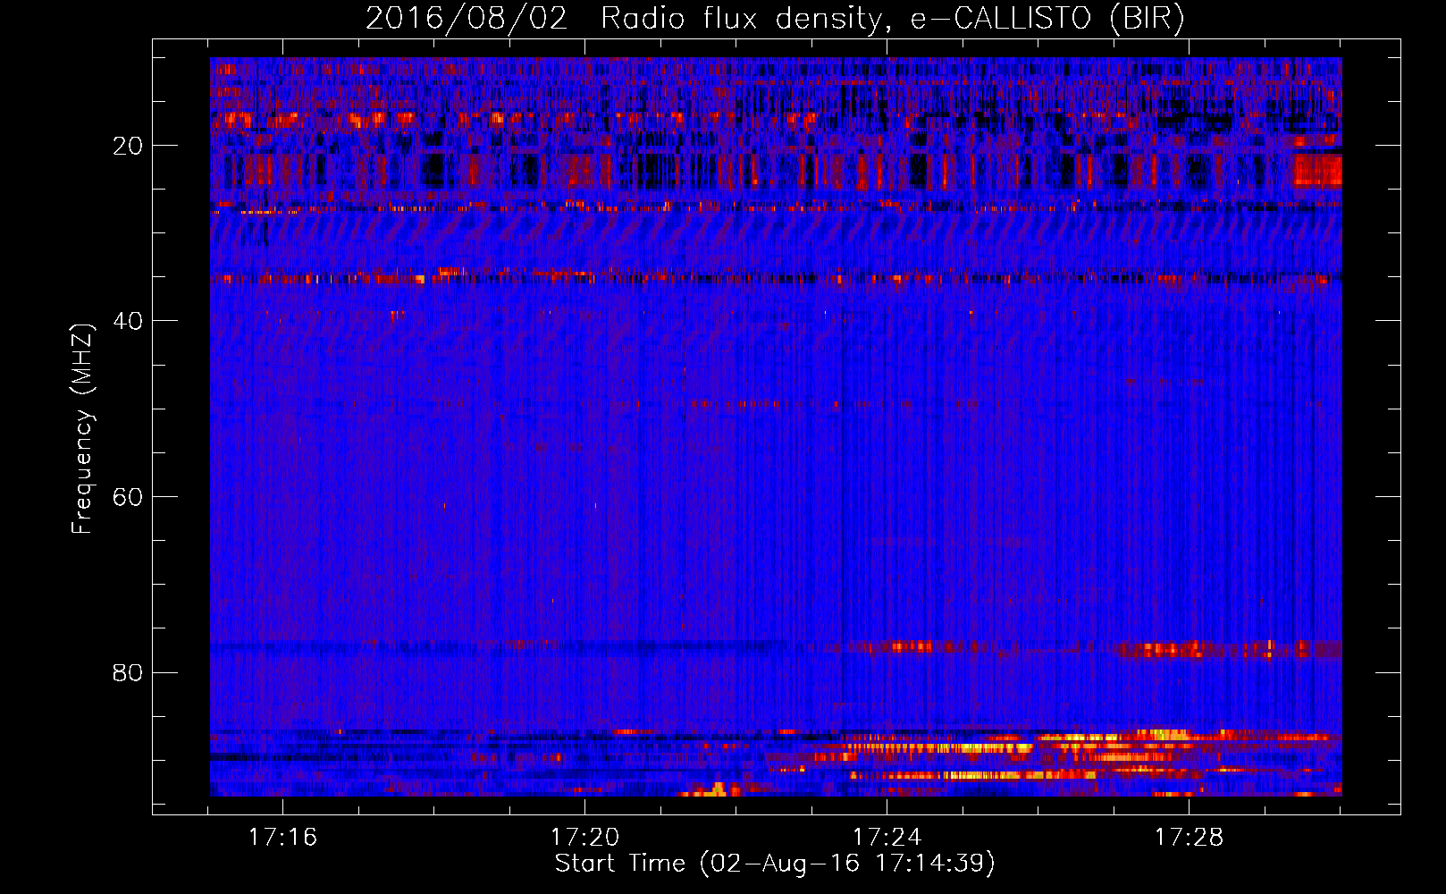
Task: Click the 17:28 time tick label
Action: point(1190,838)
